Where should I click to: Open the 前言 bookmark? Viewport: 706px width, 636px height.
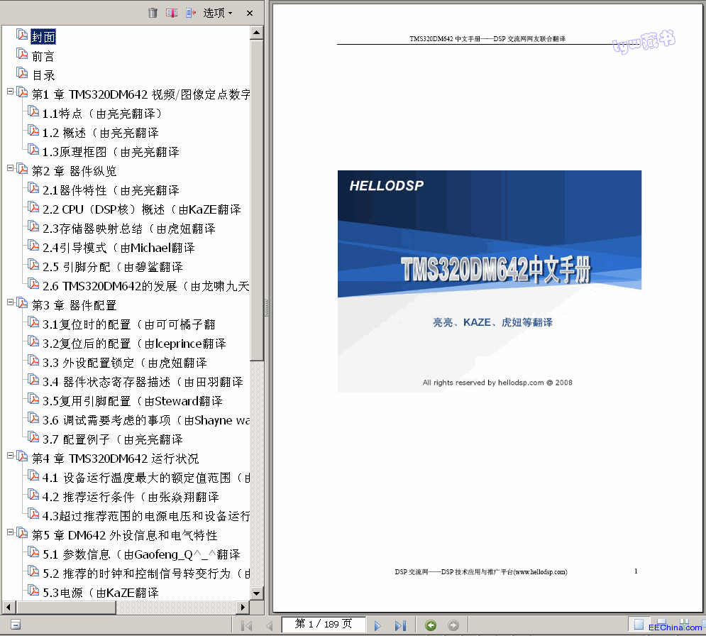click(43, 56)
